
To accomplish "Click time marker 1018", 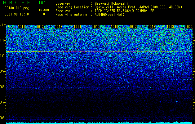I will coord(152,27).
